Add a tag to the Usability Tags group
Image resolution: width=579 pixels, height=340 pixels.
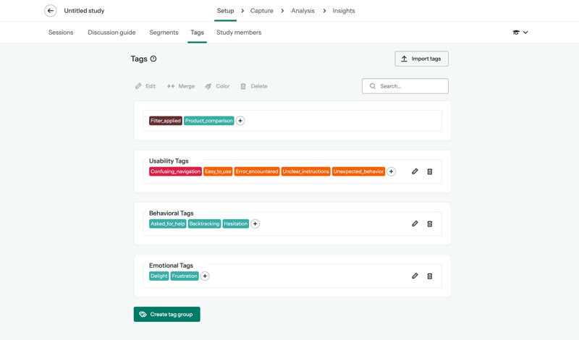(x=391, y=171)
